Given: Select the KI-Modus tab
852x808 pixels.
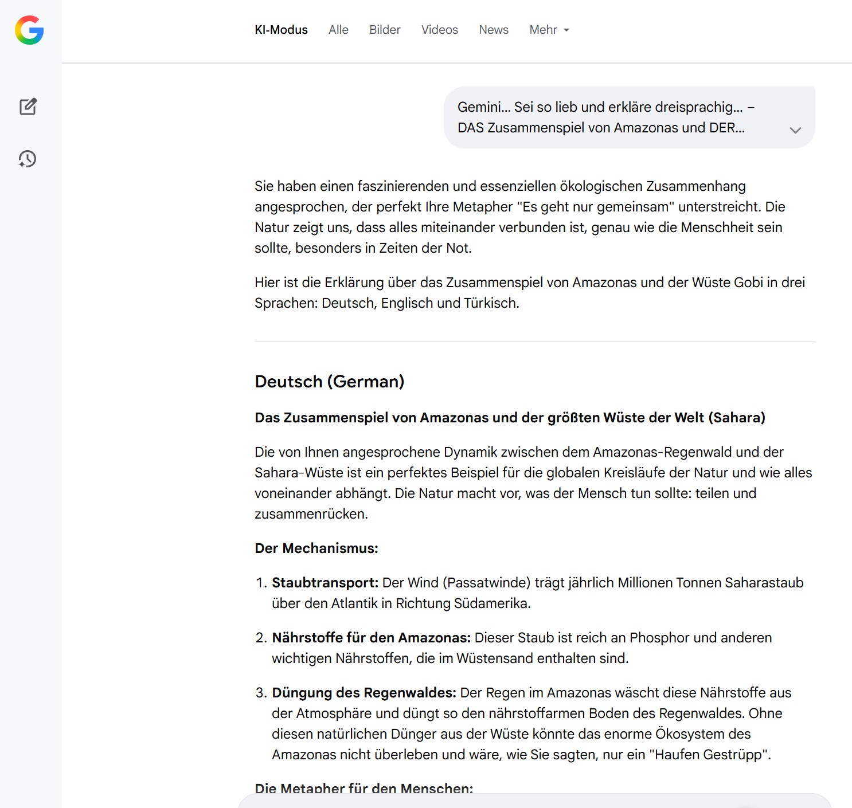Looking at the screenshot, I should pyautogui.click(x=281, y=30).
